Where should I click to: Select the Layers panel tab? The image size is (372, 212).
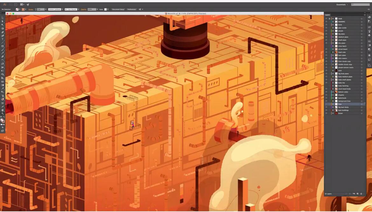(x=327, y=15)
